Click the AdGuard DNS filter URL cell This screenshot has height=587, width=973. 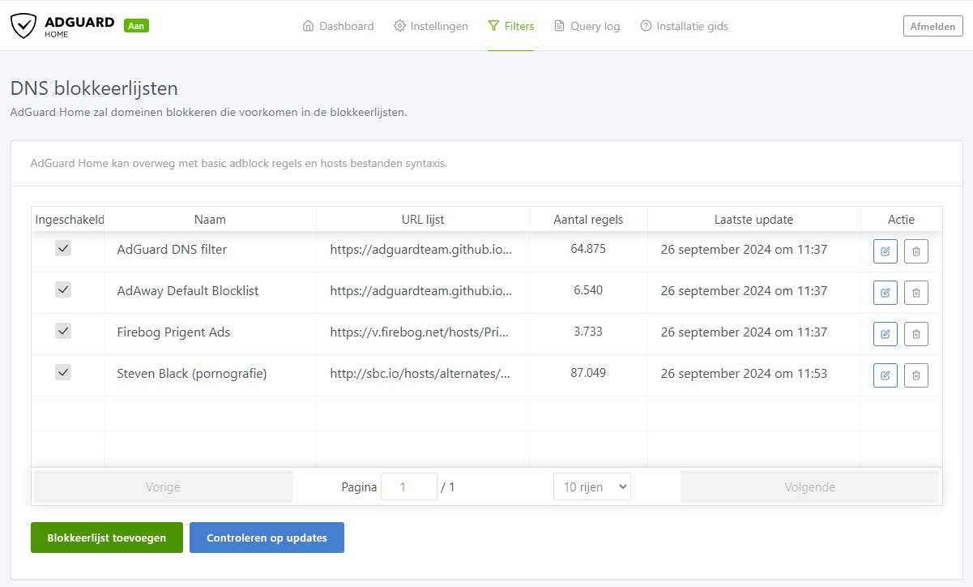(x=421, y=250)
